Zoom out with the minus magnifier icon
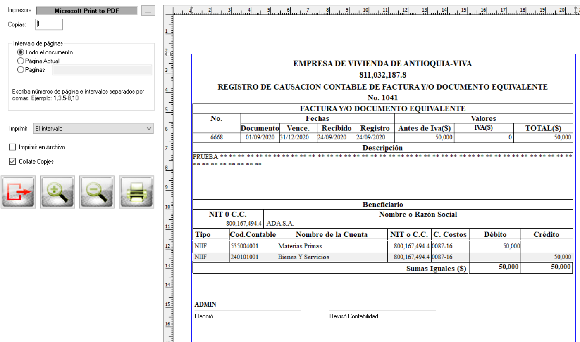The image size is (580, 342). [97, 192]
